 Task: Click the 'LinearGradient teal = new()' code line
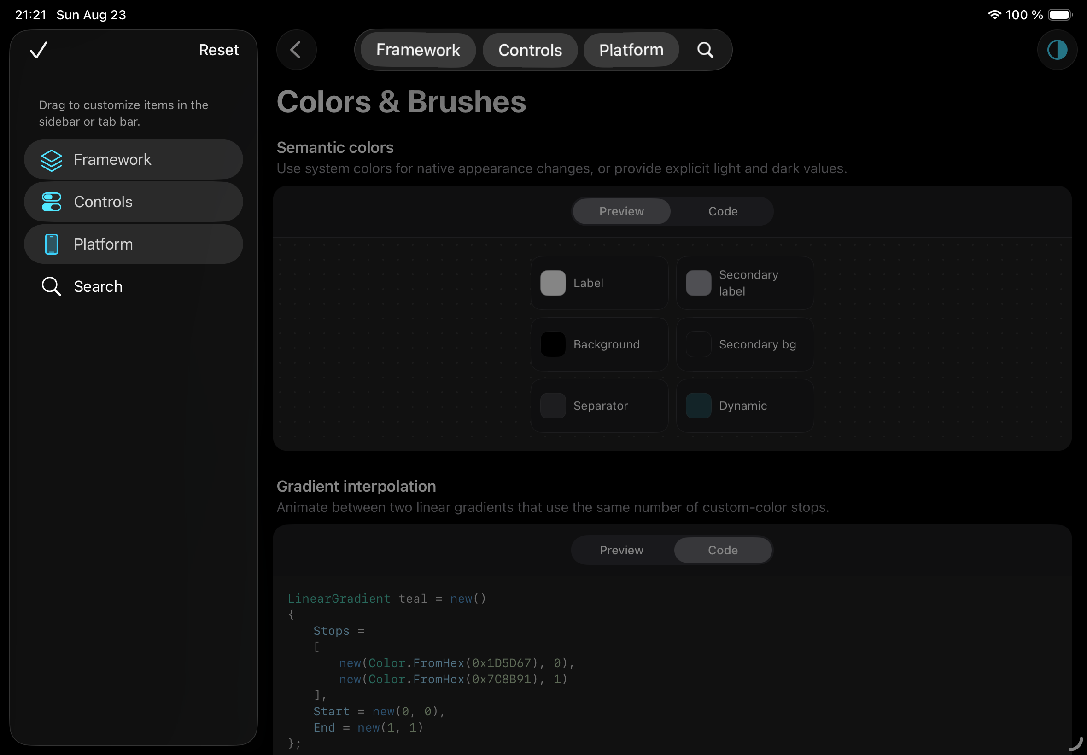point(386,598)
